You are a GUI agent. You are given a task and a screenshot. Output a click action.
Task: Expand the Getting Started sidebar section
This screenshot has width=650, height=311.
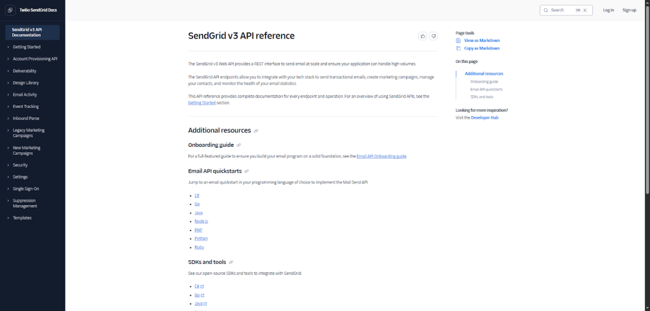8,47
